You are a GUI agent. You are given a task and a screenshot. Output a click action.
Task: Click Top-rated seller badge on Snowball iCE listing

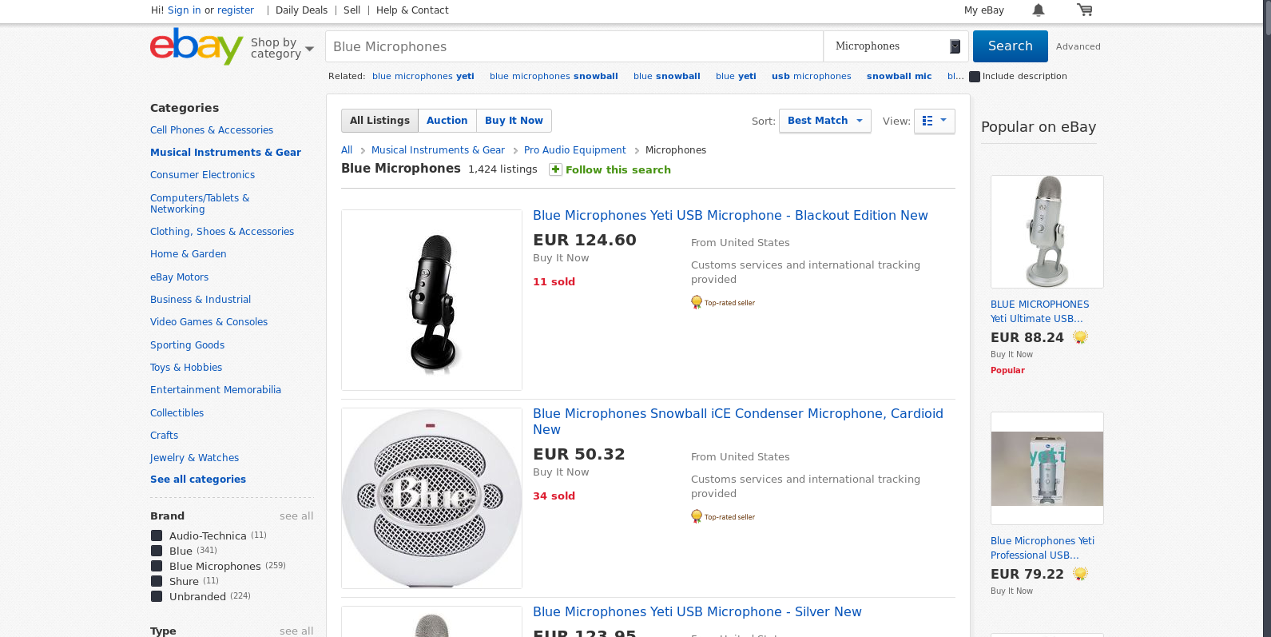[x=723, y=516]
